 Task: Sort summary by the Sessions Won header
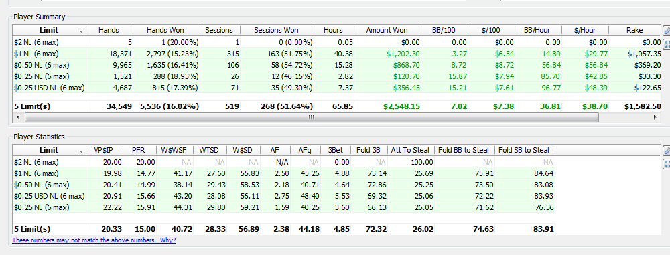tap(277, 30)
